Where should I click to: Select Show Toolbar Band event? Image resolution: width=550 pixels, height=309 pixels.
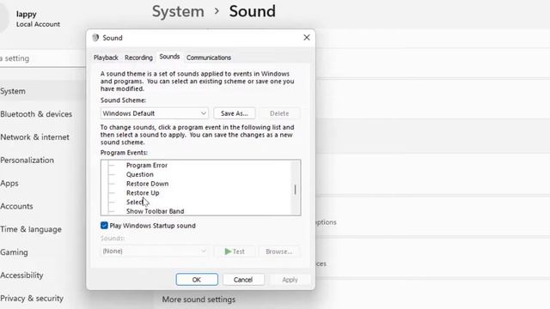[x=155, y=211]
